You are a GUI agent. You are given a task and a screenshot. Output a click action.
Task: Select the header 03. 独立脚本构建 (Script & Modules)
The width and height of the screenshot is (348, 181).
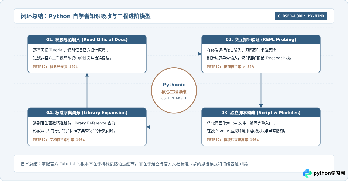coord(261,113)
